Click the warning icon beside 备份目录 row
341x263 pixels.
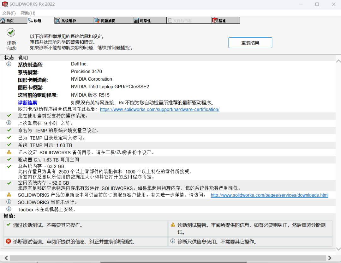[x=9, y=152]
